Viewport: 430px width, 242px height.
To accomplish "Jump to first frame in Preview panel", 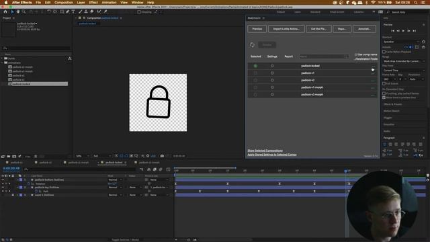I will (392, 31).
